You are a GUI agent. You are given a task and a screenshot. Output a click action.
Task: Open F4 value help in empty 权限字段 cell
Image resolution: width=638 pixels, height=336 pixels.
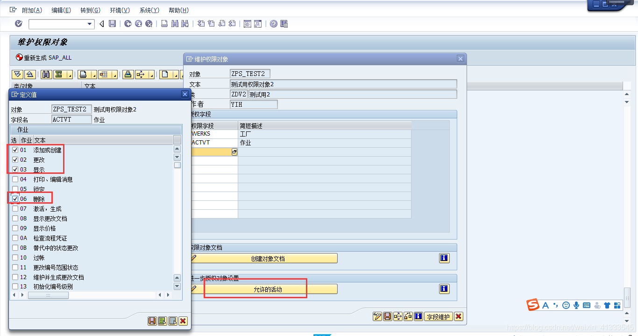[234, 152]
